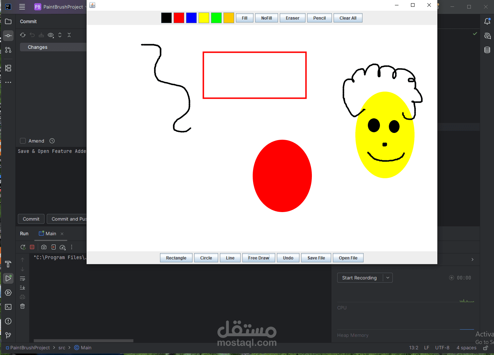Toggle the eye view options icon

pyautogui.click(x=51, y=35)
